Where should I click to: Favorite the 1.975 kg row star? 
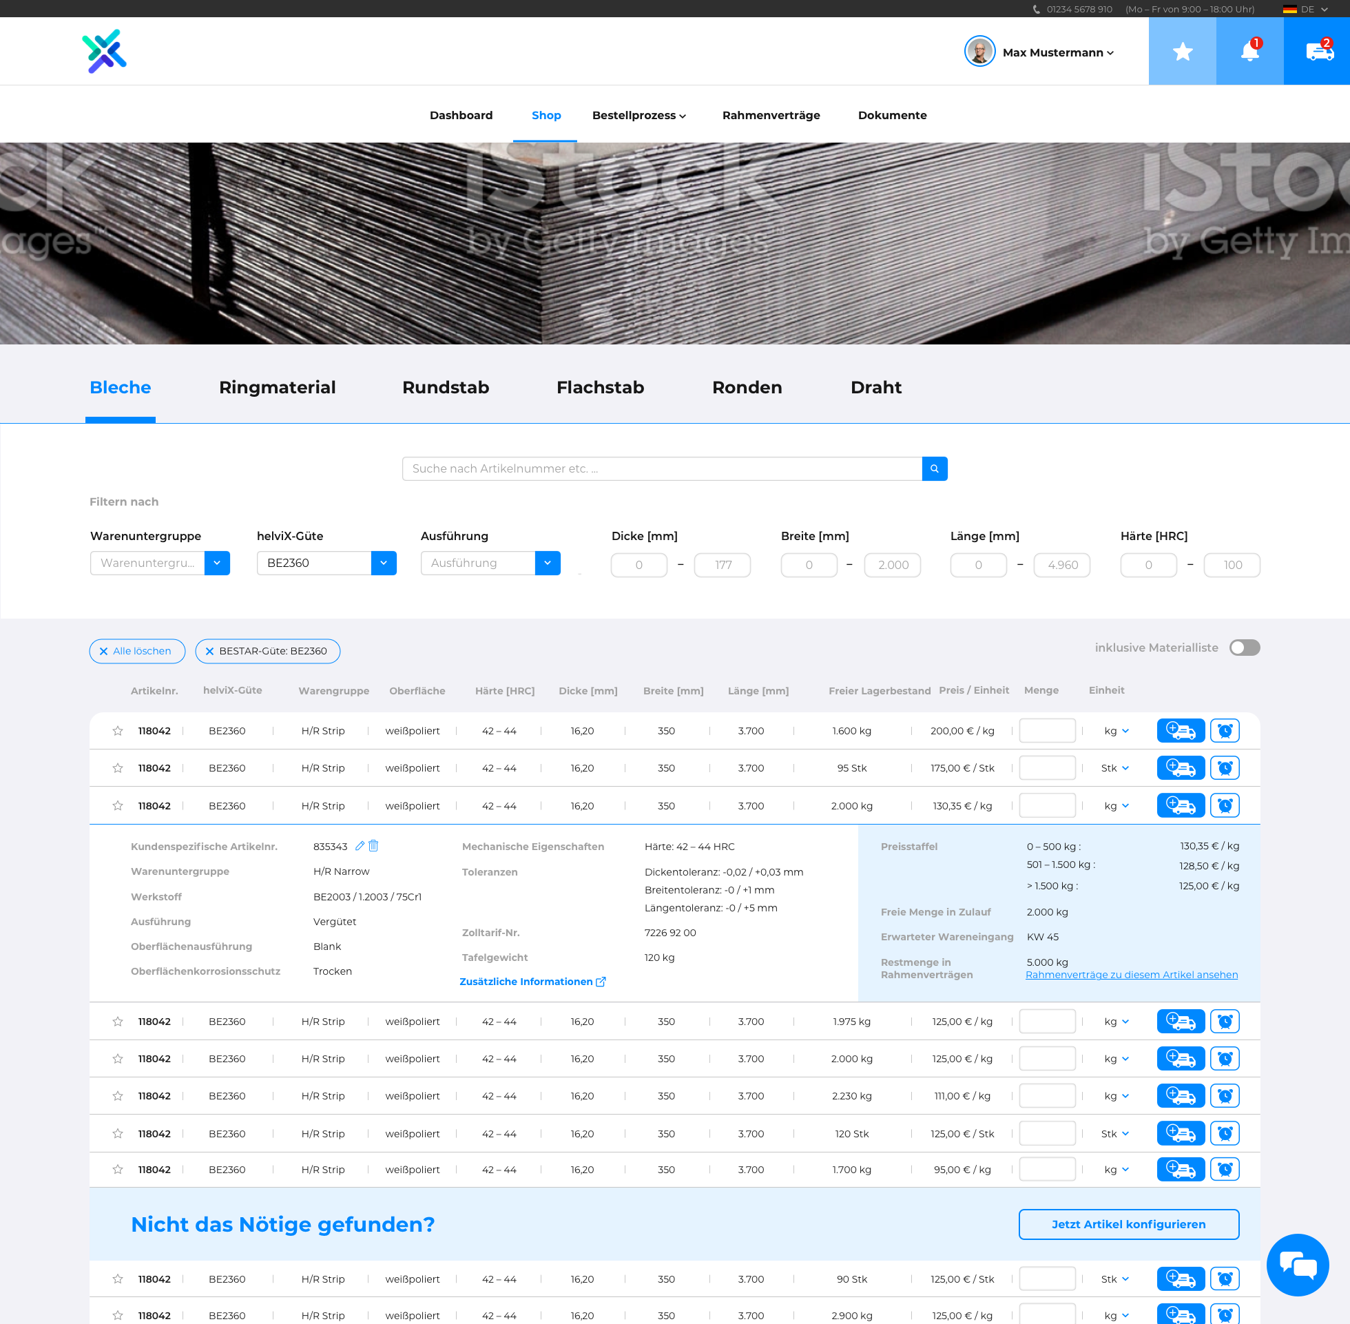(x=118, y=1022)
